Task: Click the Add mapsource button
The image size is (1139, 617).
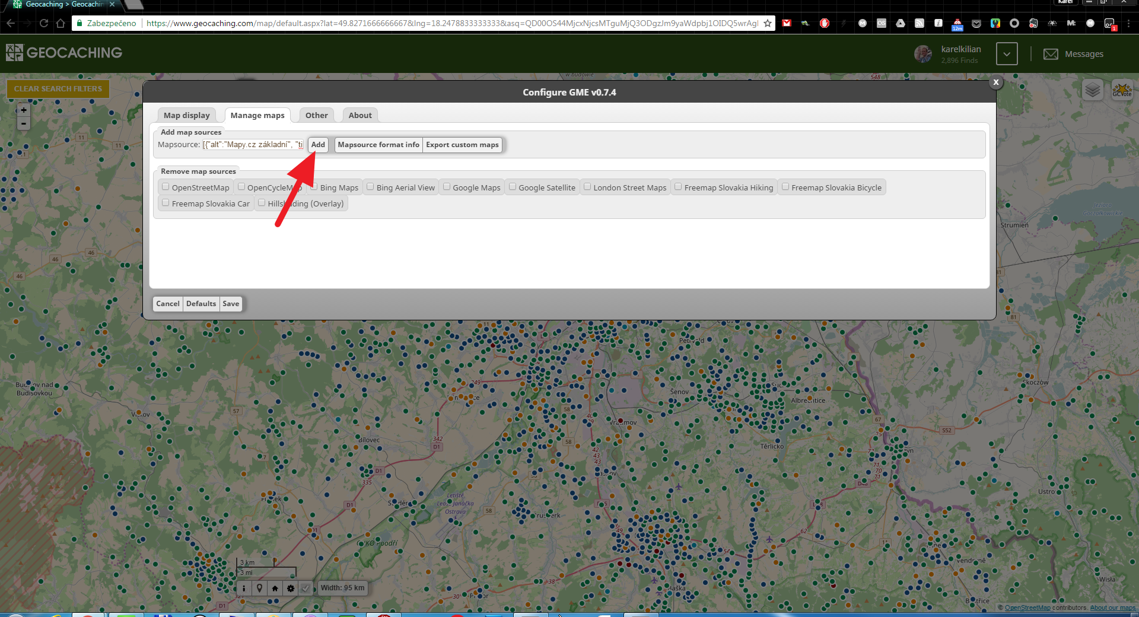Action: point(318,145)
